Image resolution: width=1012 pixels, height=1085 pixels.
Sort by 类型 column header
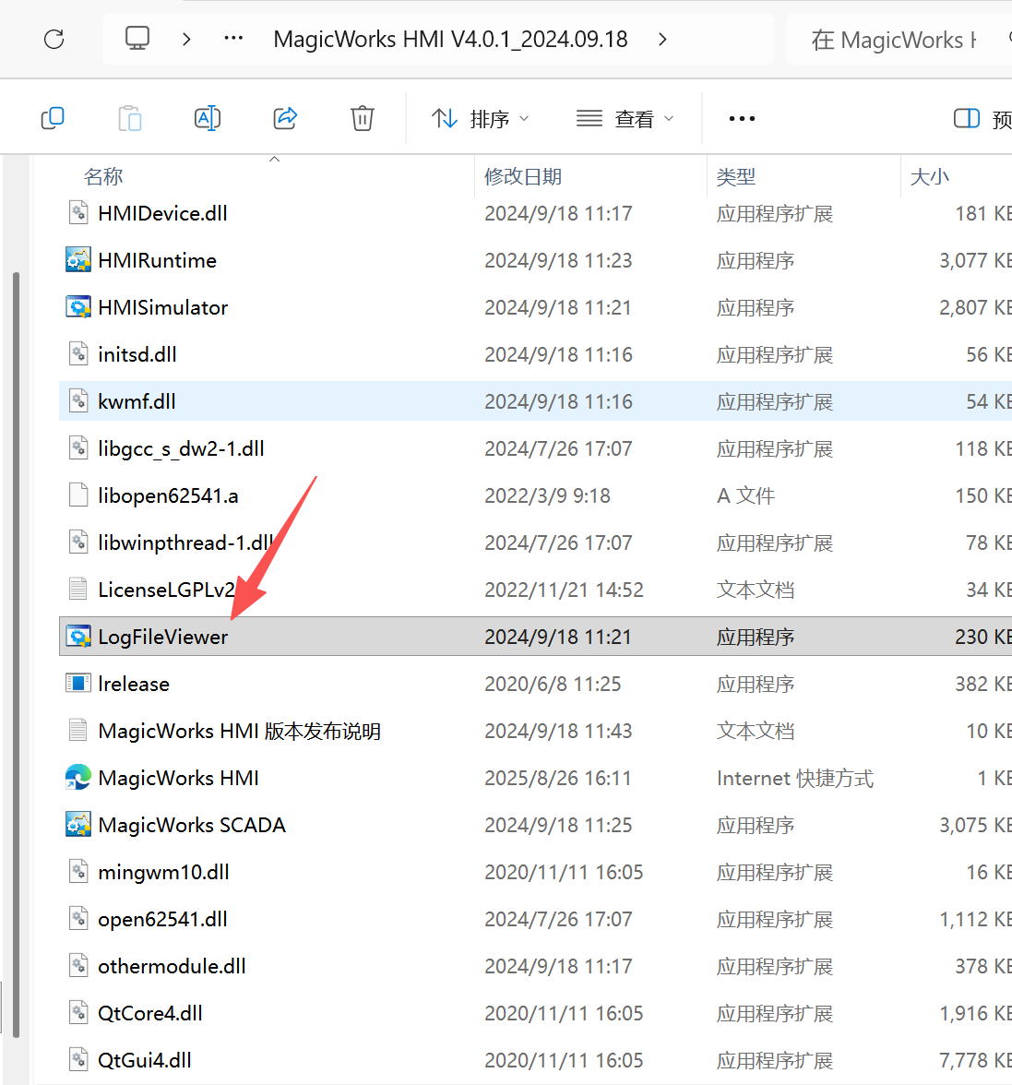(x=736, y=176)
